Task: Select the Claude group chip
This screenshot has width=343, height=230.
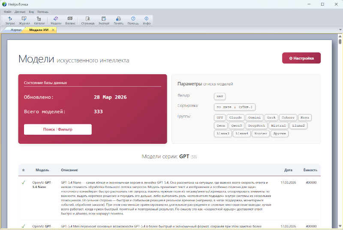Action: 235,118
